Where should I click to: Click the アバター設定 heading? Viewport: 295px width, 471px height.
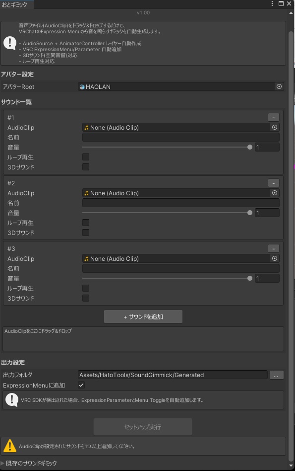coord(17,74)
